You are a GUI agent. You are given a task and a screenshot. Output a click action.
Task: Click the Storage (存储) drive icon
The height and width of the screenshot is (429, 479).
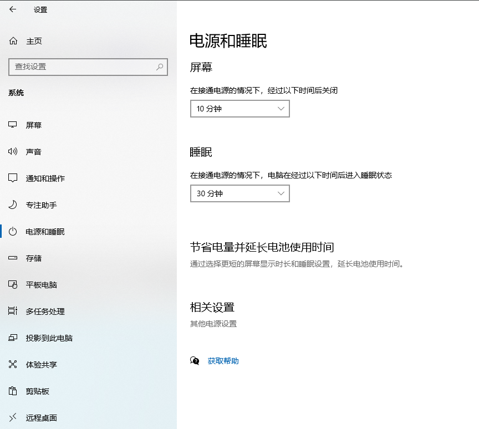[x=13, y=258]
